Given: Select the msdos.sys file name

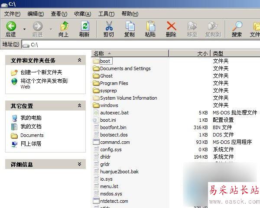Looking at the screenshot, I should tap(111, 194).
